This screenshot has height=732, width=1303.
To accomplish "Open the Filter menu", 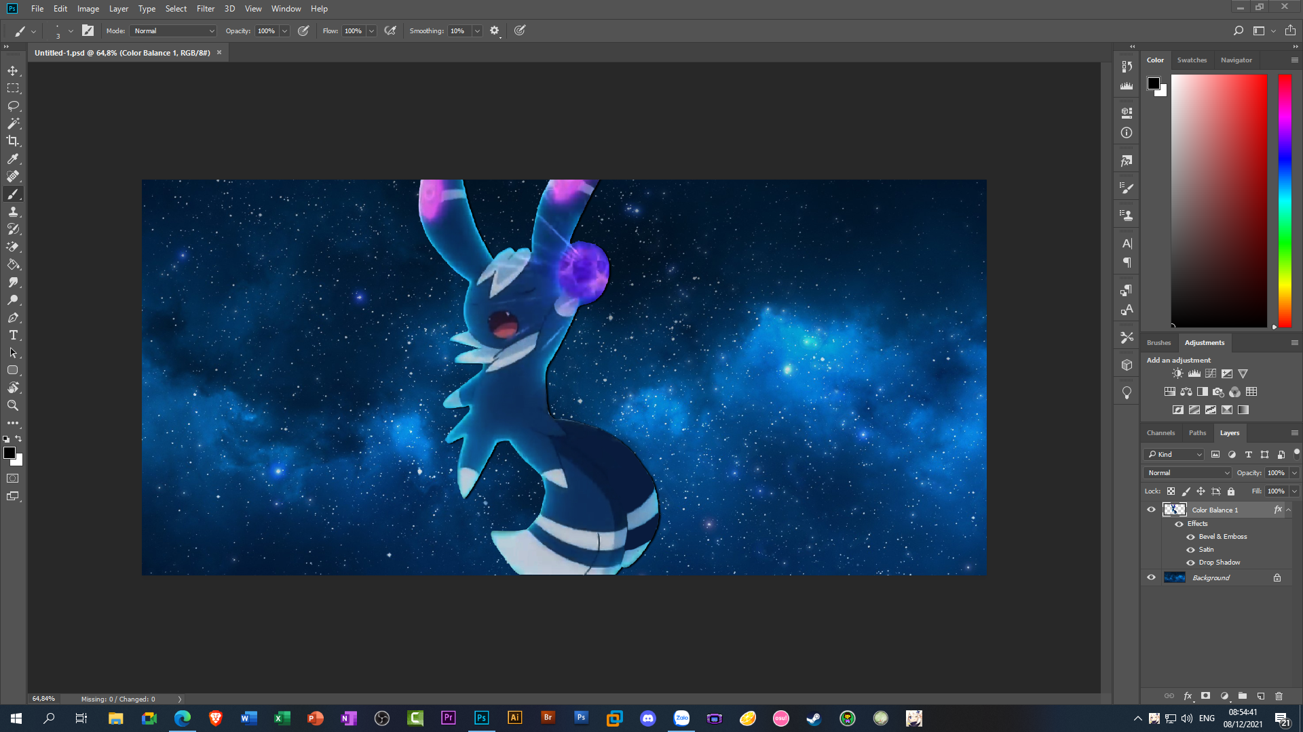I will 206,9.
